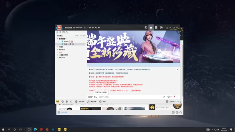Image resolution: width=235 pixels, height=132 pixels.
Task: Click the online member count icon
Action: point(85,28)
